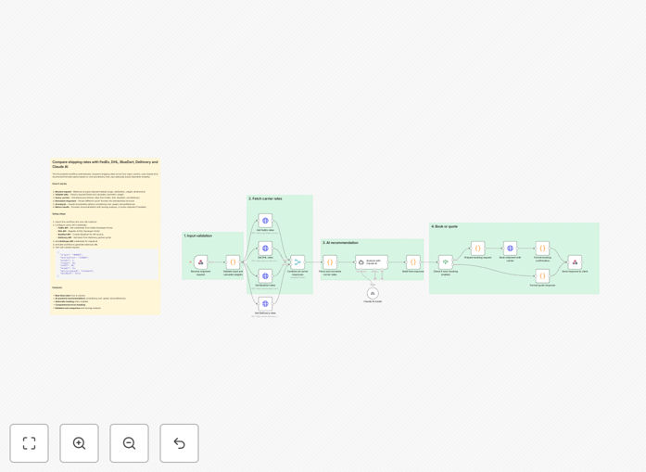Click the '1. Input validation' section title
This screenshot has width=646, height=472.
point(198,236)
